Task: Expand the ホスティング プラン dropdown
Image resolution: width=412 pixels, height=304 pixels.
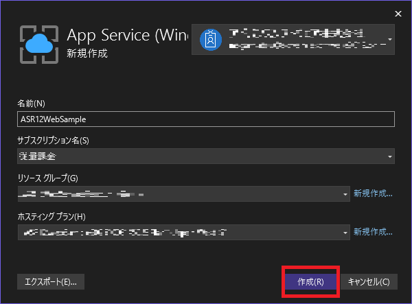Action: click(184, 233)
